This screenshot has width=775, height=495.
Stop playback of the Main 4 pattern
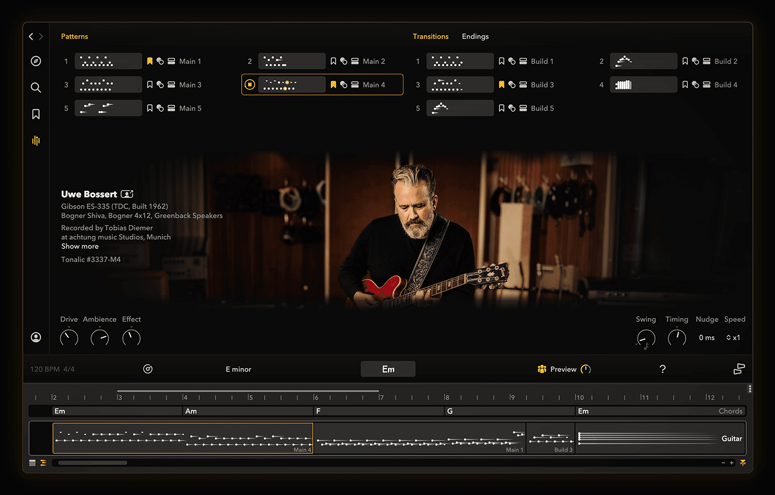point(250,85)
